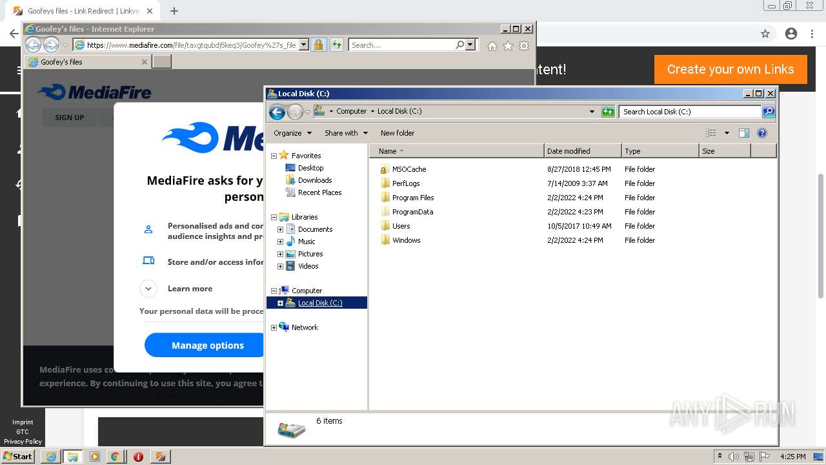The image size is (826, 465).
Task: Select the Pictures library
Action: [310, 254]
